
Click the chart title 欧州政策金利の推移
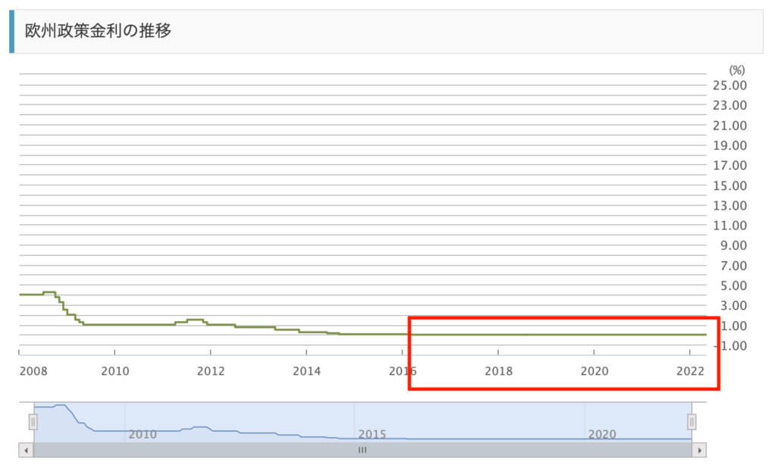click(x=99, y=31)
